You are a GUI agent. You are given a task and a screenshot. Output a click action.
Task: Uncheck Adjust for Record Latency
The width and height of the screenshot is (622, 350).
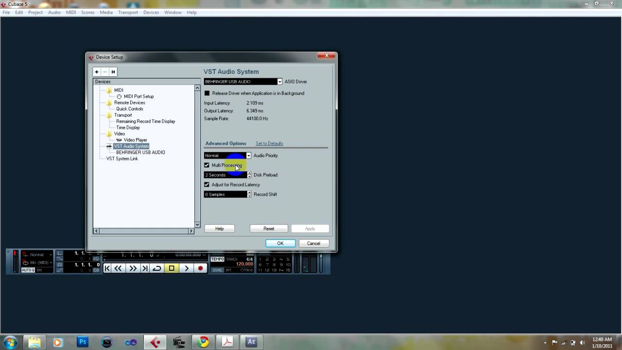207,185
